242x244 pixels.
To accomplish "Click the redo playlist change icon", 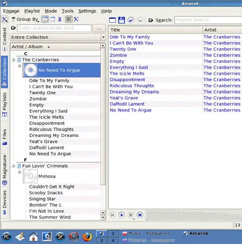I will (x=140, y=20).
